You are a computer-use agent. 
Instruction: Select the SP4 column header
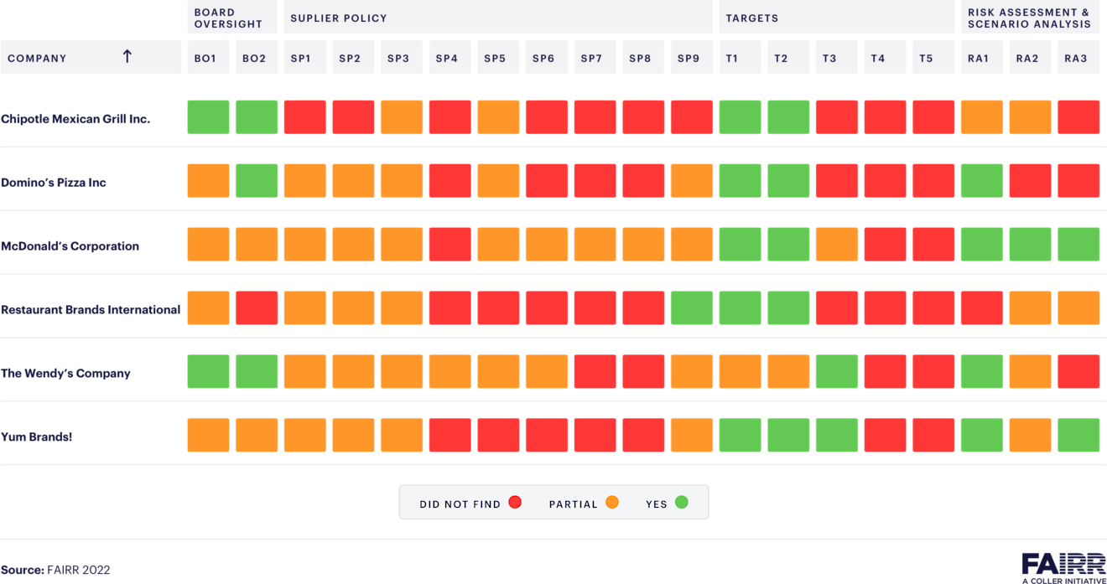pos(450,58)
